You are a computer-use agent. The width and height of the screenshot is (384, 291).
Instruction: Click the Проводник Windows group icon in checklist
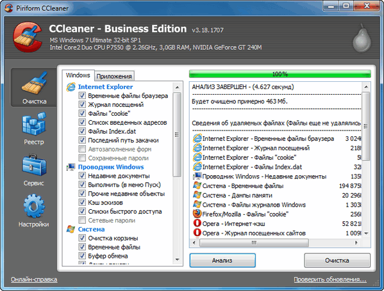click(x=71, y=167)
